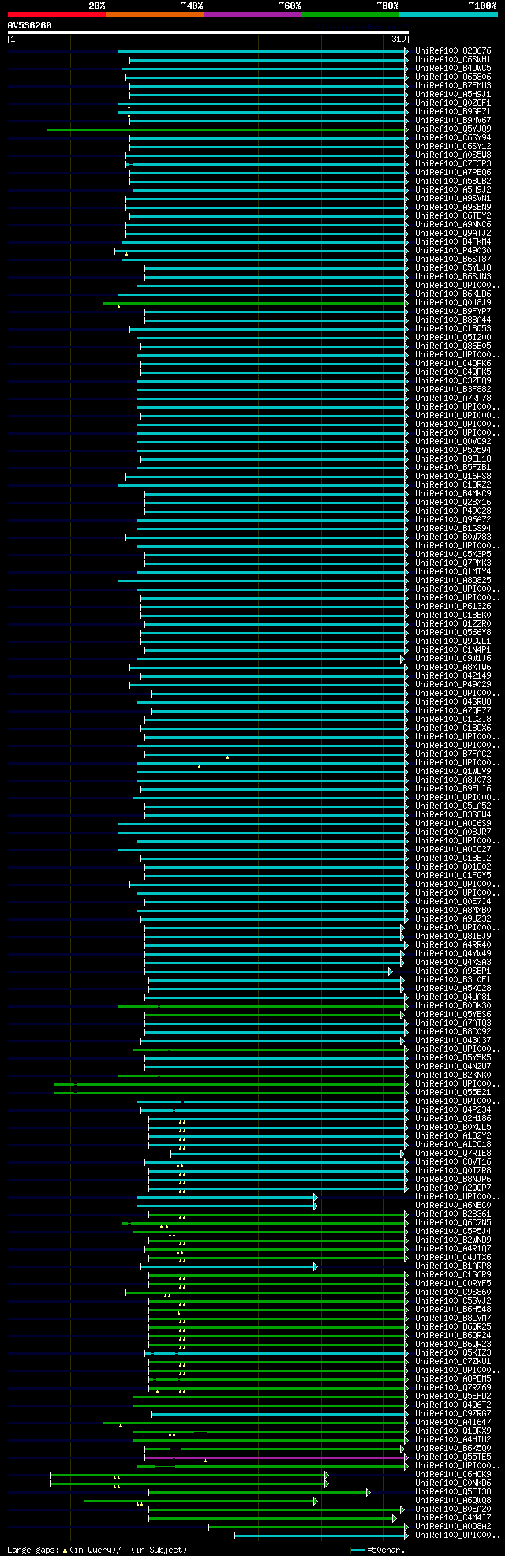Screen dimensions: 505x1556
Task: Click label UniRef100_B6ST87
Action: coord(453,260)
